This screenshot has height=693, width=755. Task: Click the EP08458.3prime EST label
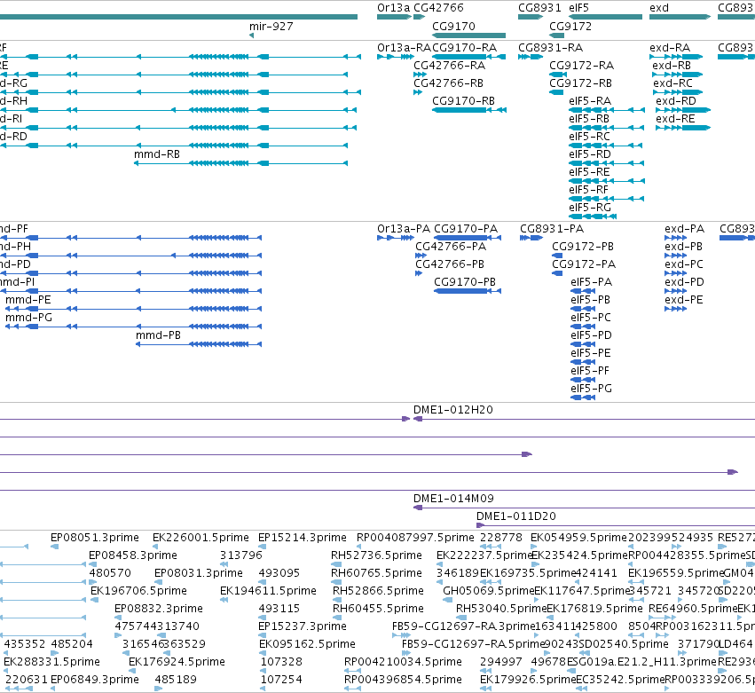[133, 555]
